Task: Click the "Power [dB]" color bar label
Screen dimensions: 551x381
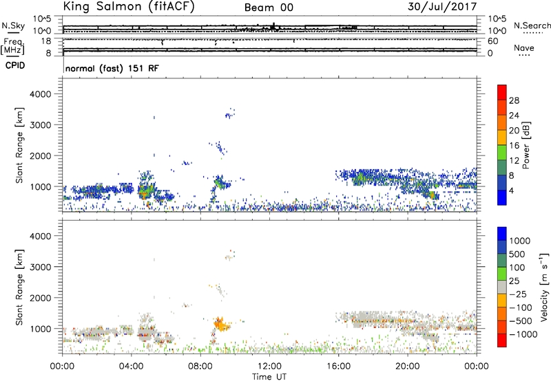Action: pyautogui.click(x=526, y=145)
